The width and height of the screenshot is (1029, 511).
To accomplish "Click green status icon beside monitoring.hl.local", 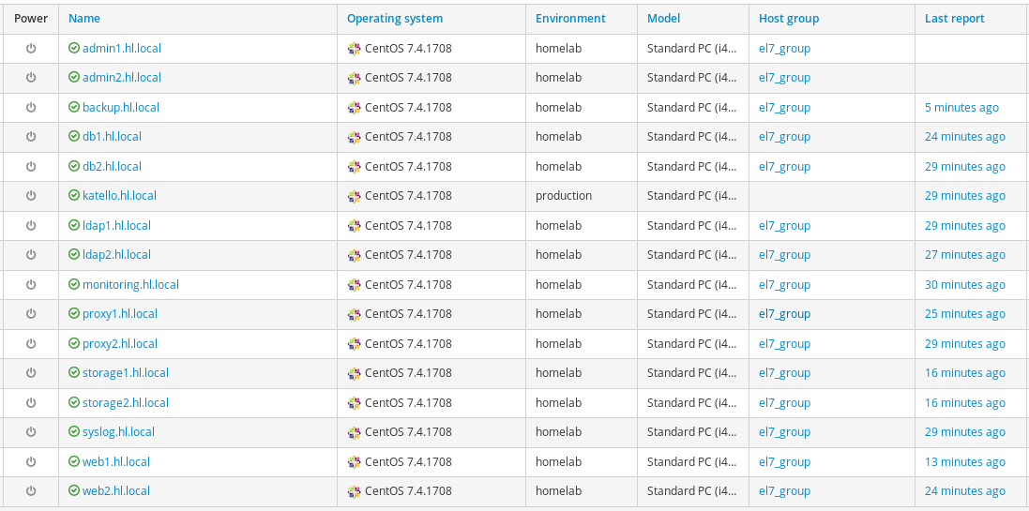I will pos(74,284).
